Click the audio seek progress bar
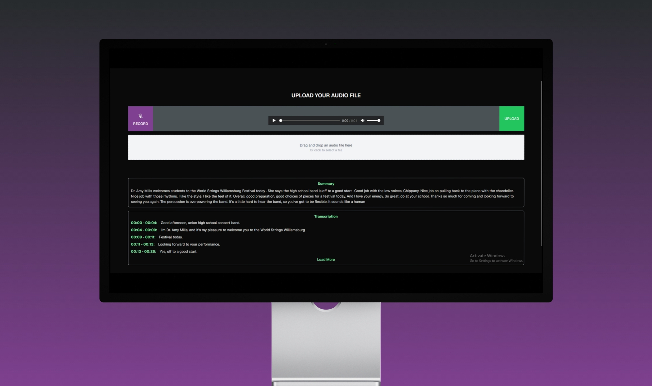The height and width of the screenshot is (386, 652). point(310,120)
